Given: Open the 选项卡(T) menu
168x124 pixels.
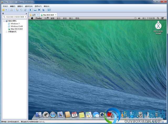Looking at the screenshot, I should tap(38, 6).
